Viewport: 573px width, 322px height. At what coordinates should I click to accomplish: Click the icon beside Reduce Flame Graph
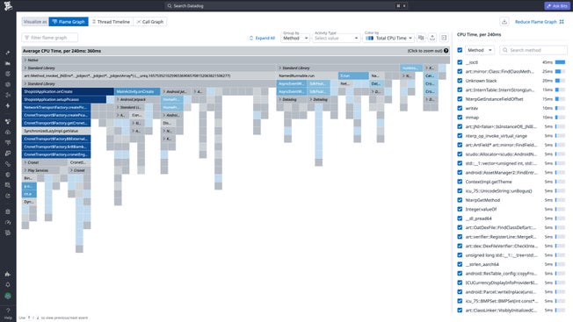562,22
